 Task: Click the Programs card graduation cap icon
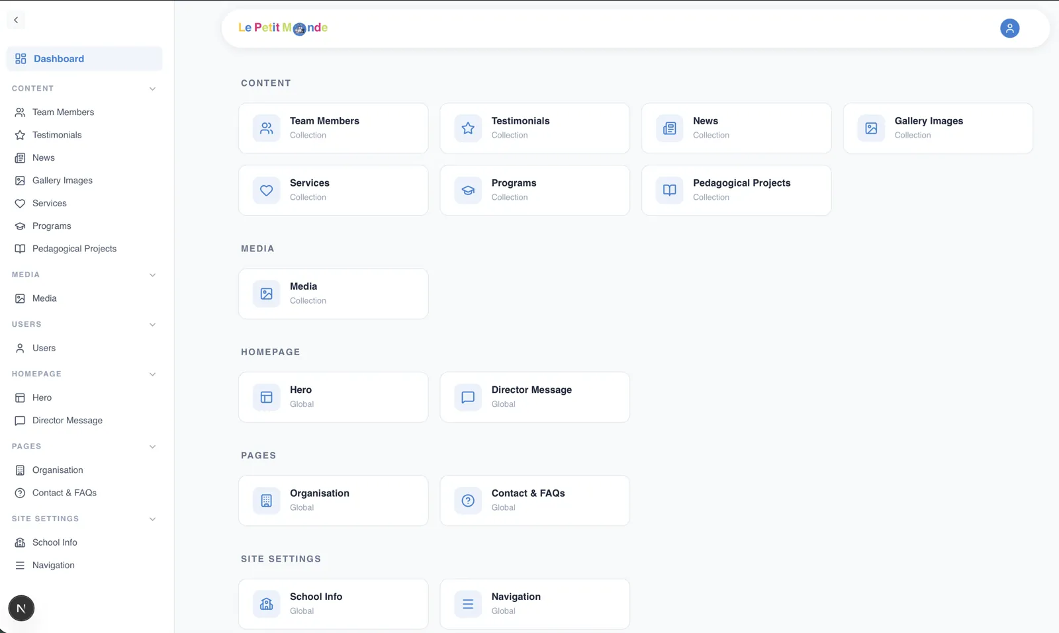coord(468,190)
